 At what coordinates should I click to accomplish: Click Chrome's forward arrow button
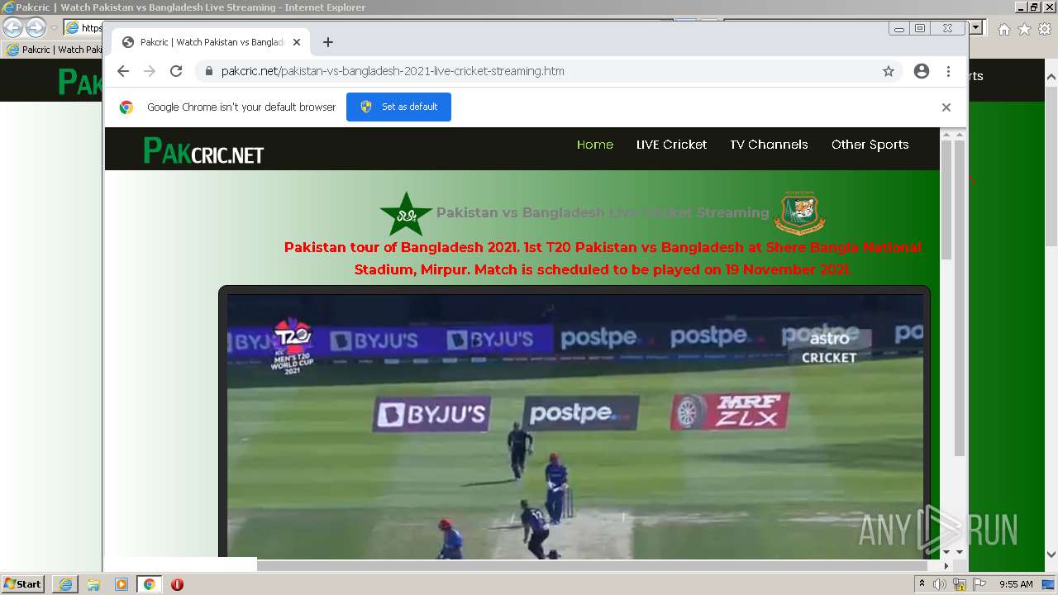150,71
